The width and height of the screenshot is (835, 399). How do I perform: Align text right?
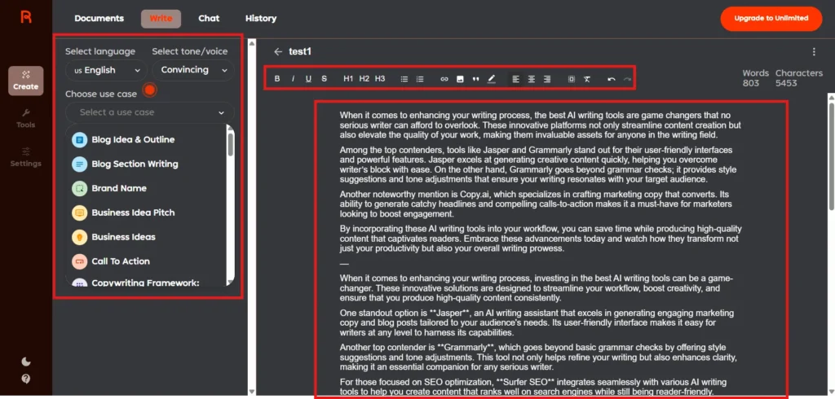[547, 79]
